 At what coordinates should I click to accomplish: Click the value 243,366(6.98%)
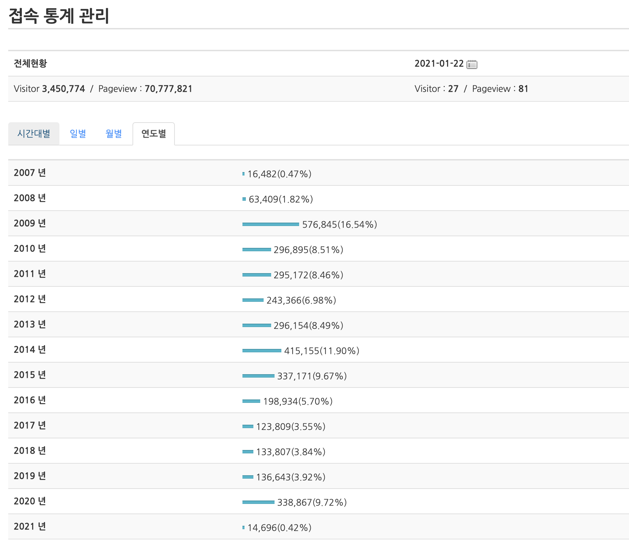301,300
